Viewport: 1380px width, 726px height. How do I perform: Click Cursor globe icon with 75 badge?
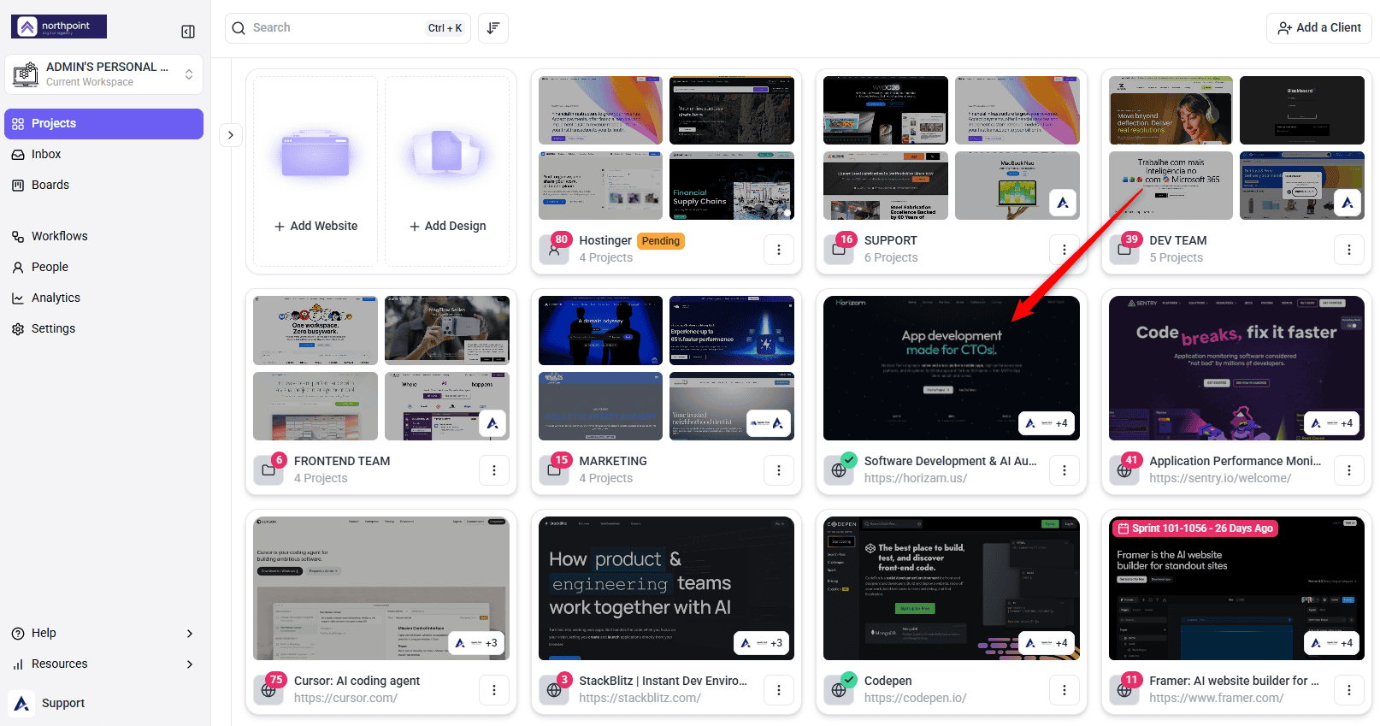[268, 690]
